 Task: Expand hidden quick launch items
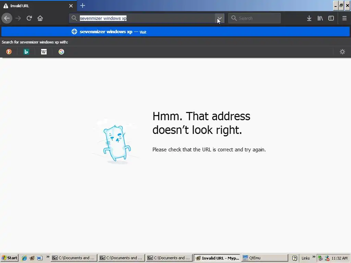48,257
